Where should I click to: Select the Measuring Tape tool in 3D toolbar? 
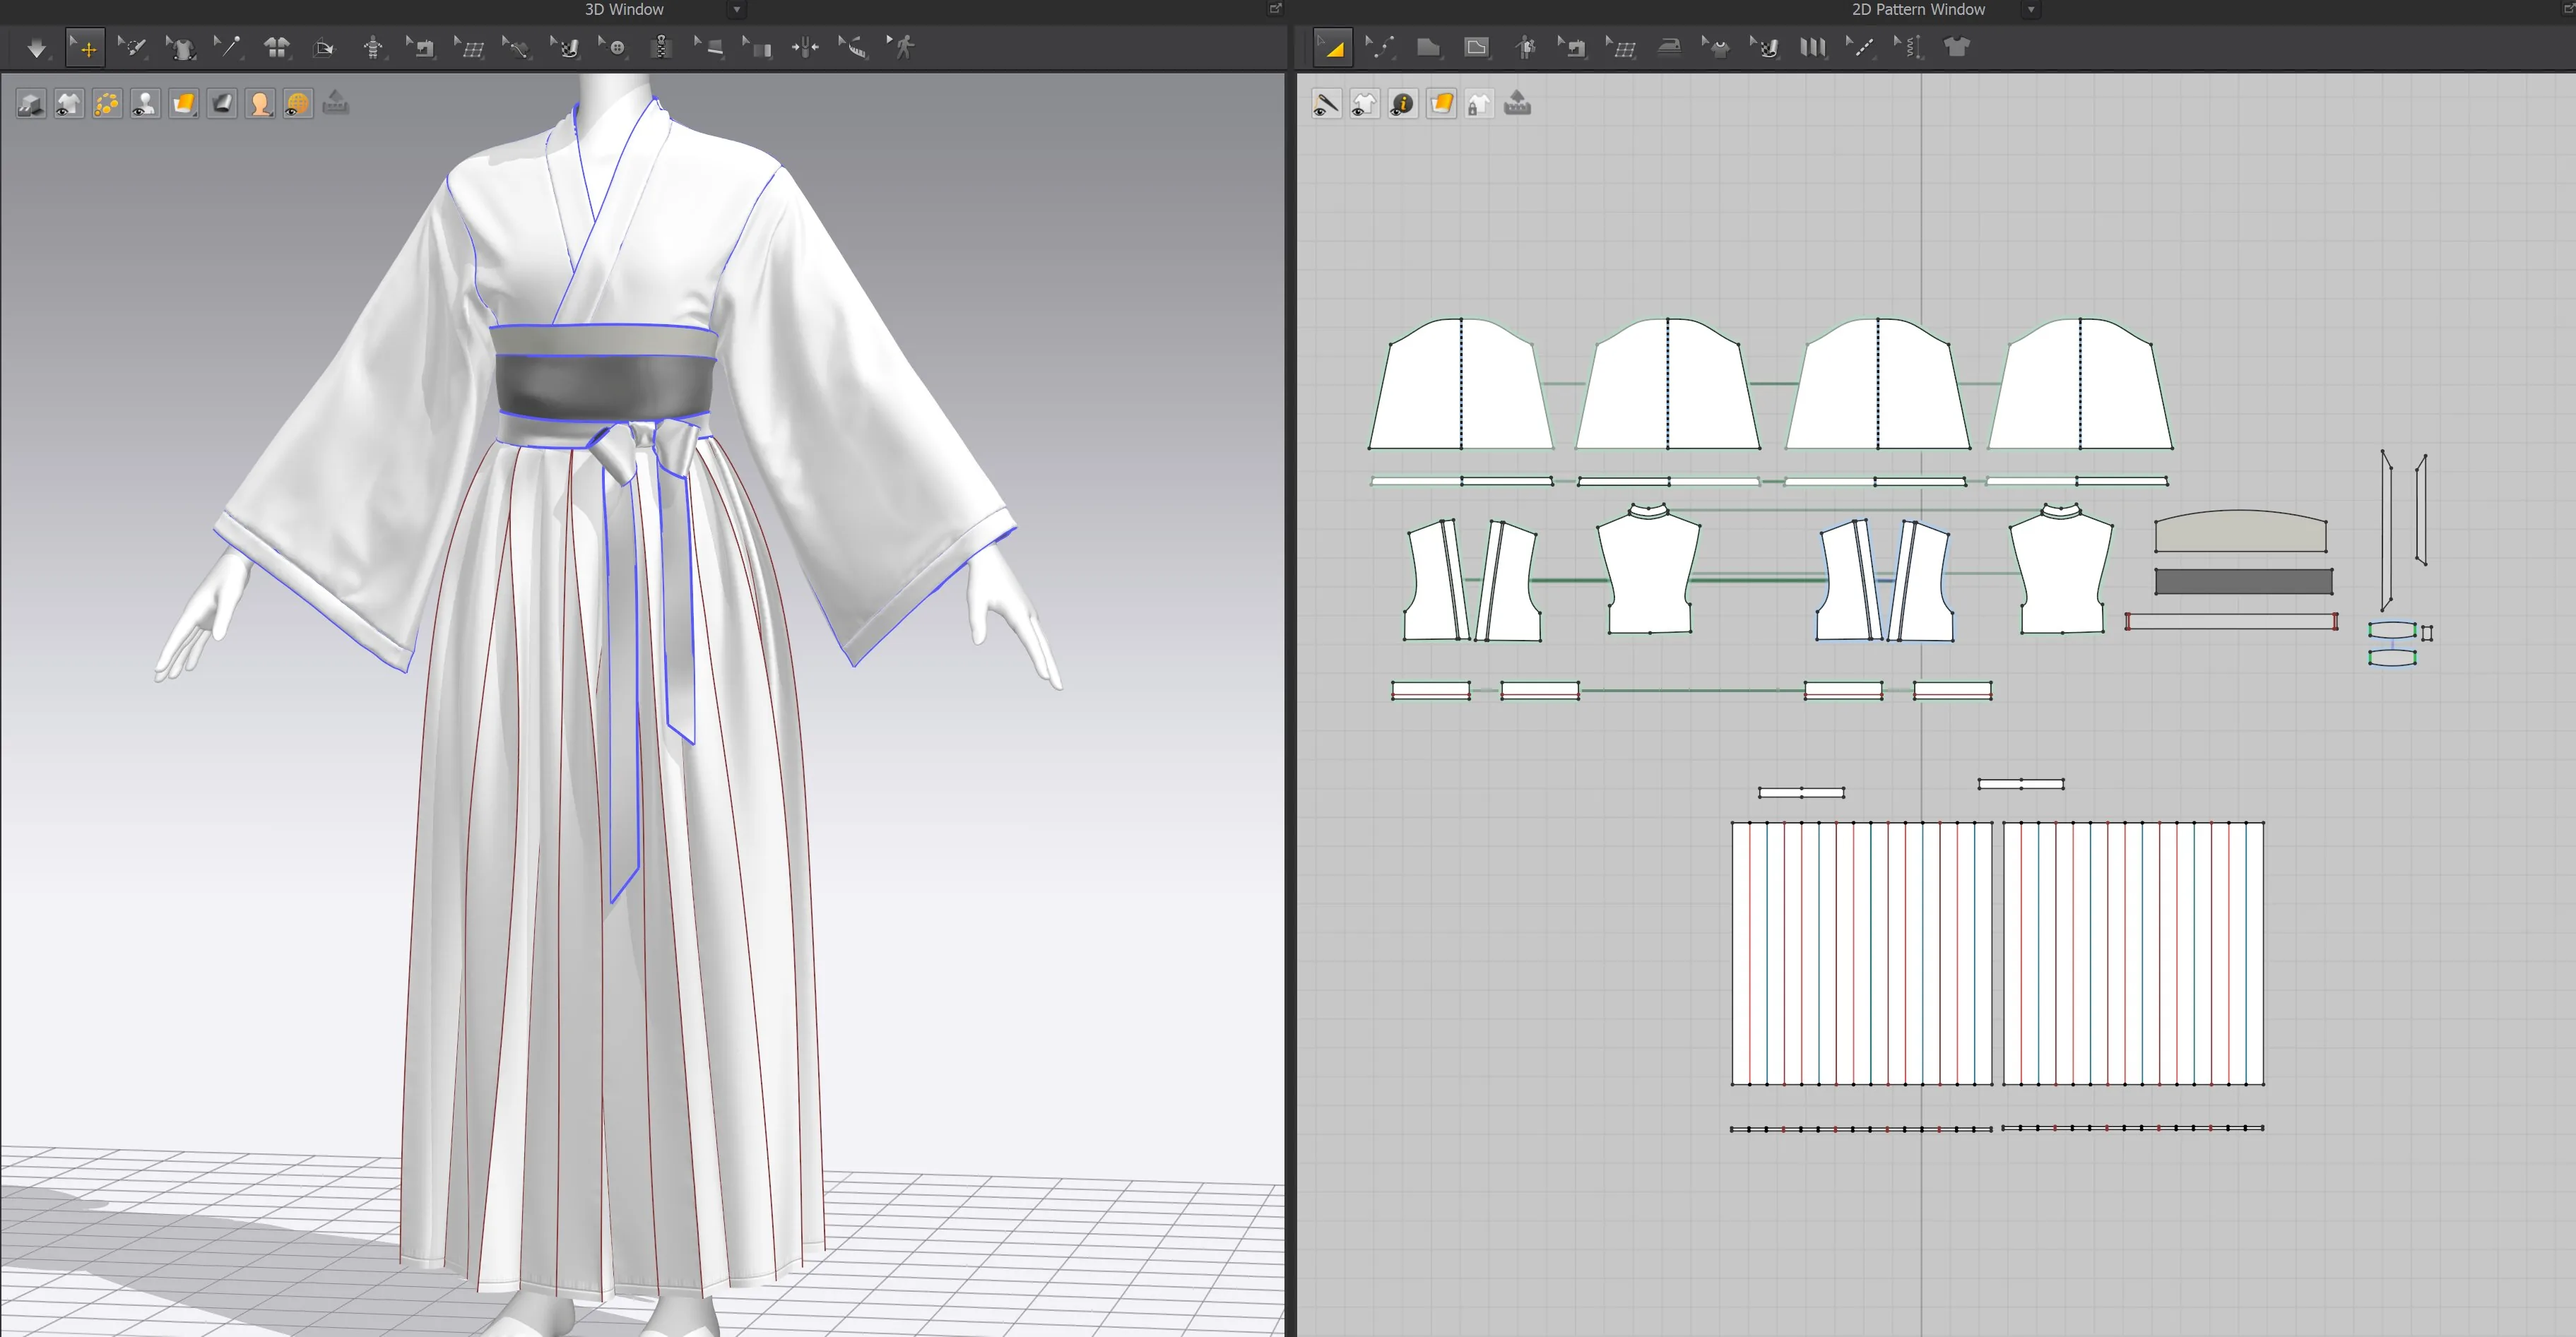[853, 47]
